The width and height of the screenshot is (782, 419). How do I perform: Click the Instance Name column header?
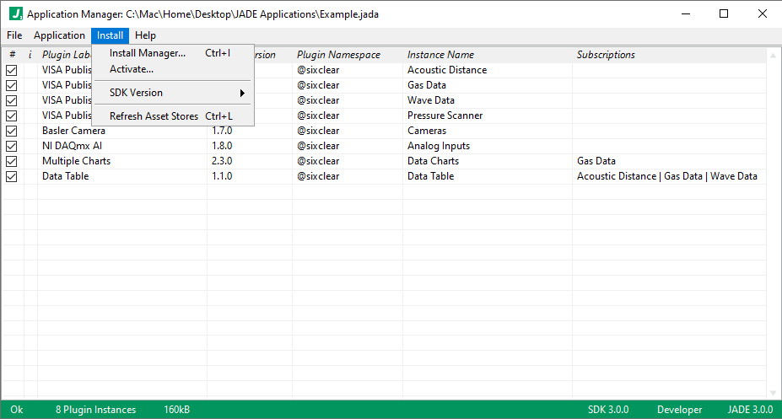coord(488,55)
